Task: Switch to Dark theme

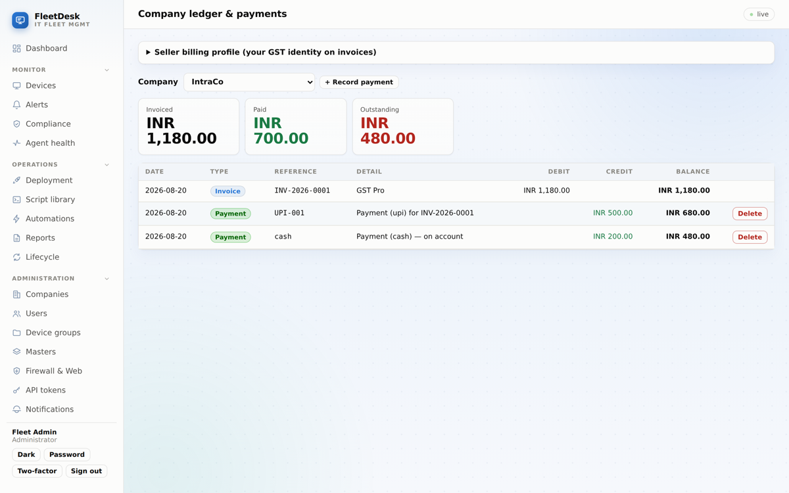Action: tap(26, 455)
